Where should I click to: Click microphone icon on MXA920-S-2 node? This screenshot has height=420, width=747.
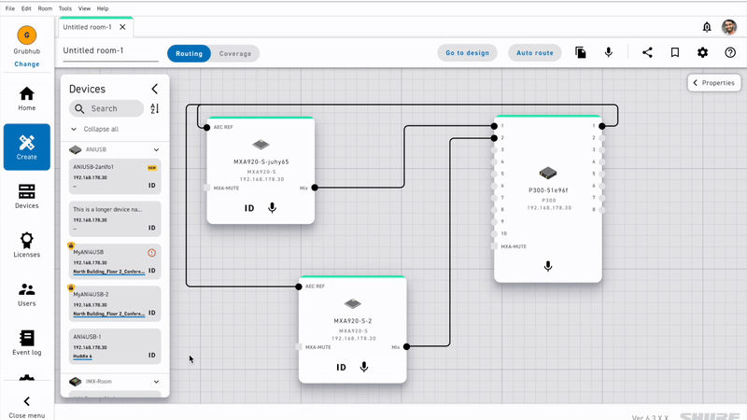[364, 367]
